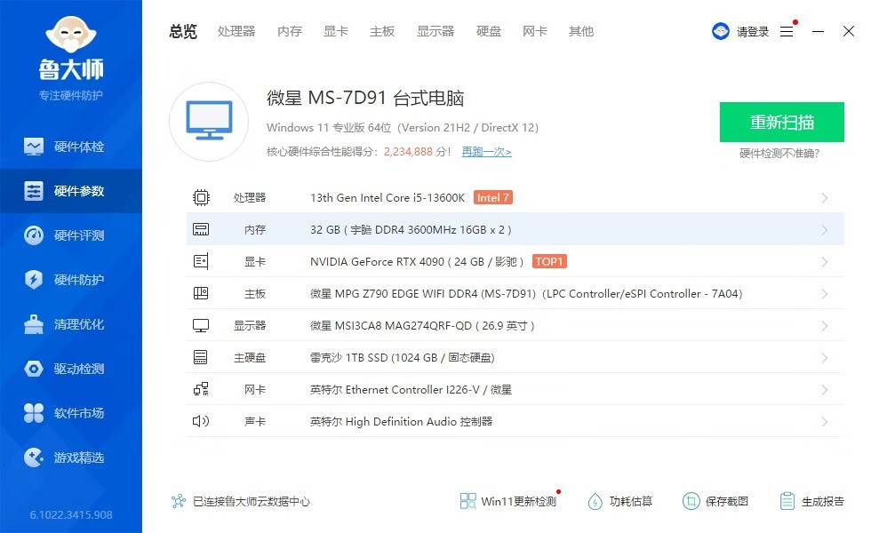Open 硬件体检 from the sidebar
871x533 pixels.
[x=71, y=147]
